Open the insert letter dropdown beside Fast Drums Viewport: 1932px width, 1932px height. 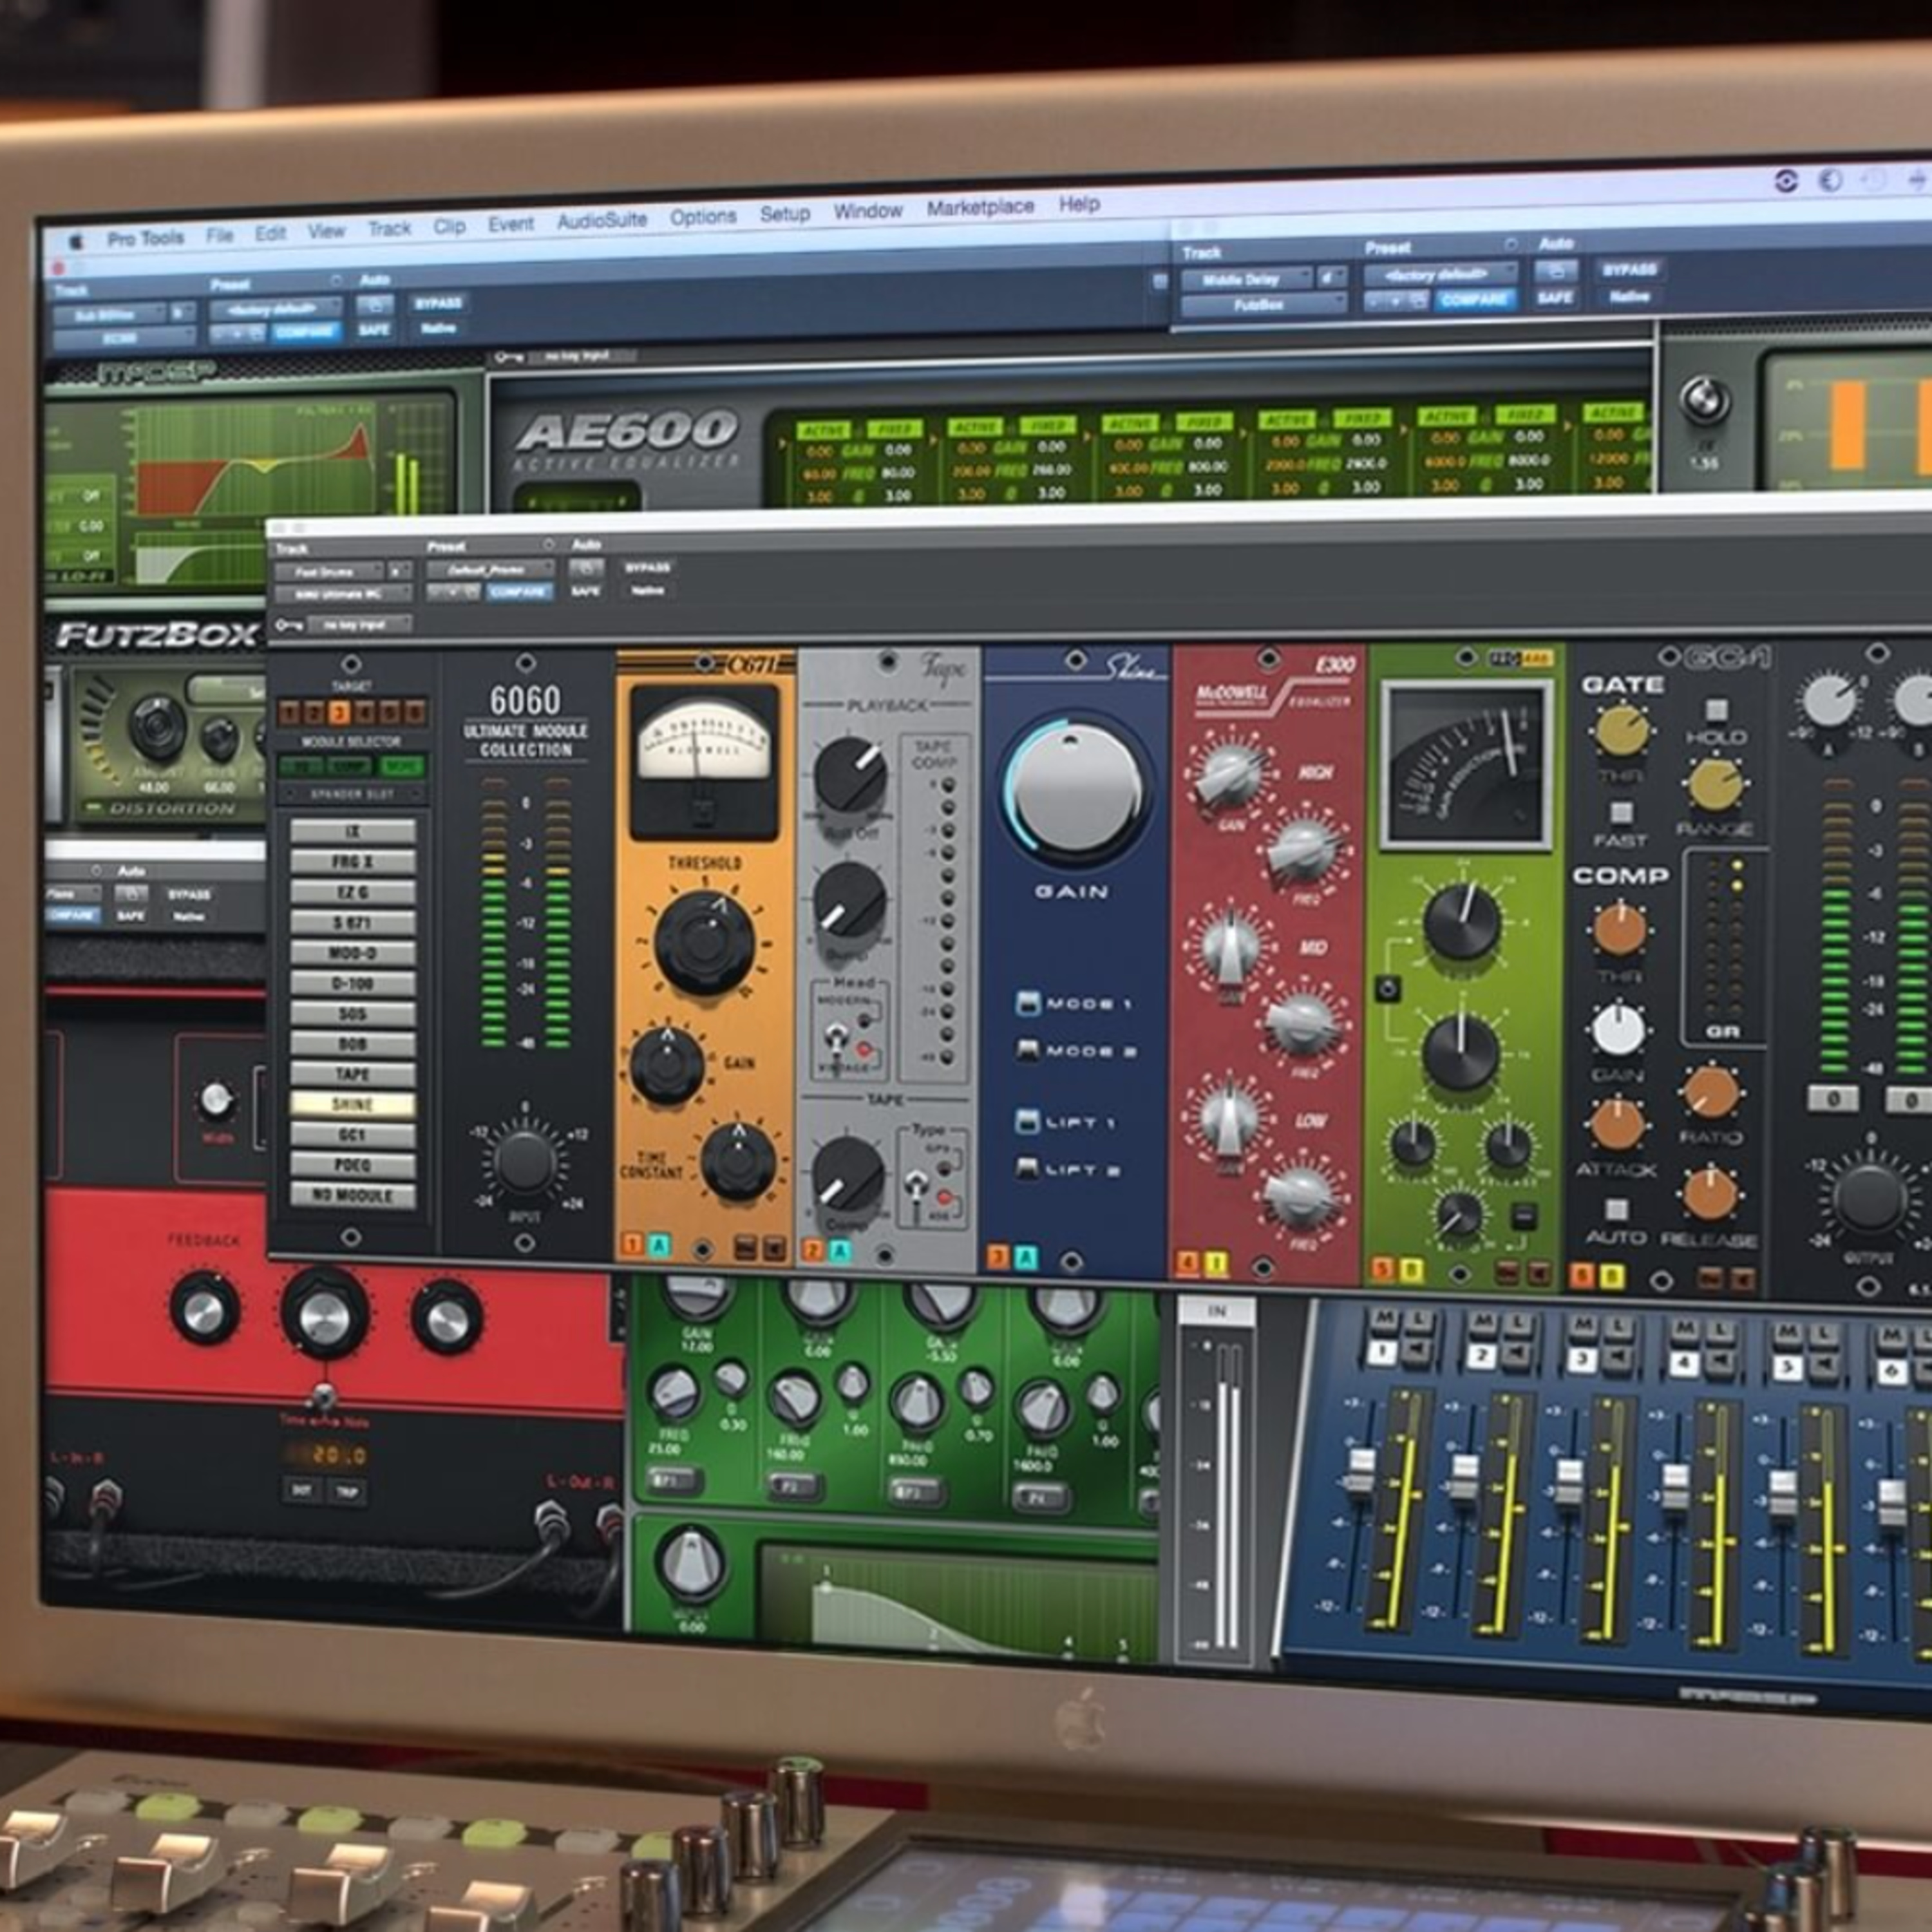pyautogui.click(x=399, y=572)
